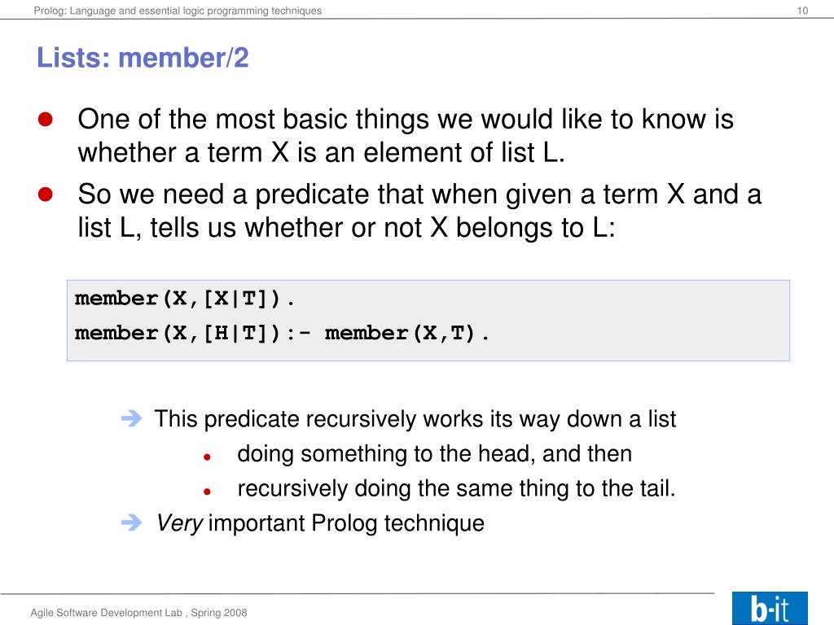This screenshot has width=834, height=625.
Task: Click footer 'Agile Software Development Lab'
Action: [x=107, y=612]
